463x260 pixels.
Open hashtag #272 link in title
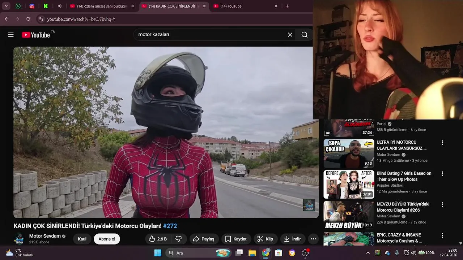170,226
